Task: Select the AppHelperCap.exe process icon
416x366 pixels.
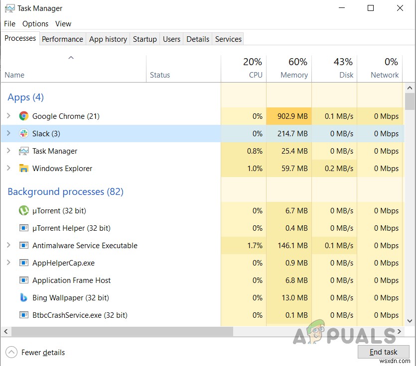Action: point(23,263)
